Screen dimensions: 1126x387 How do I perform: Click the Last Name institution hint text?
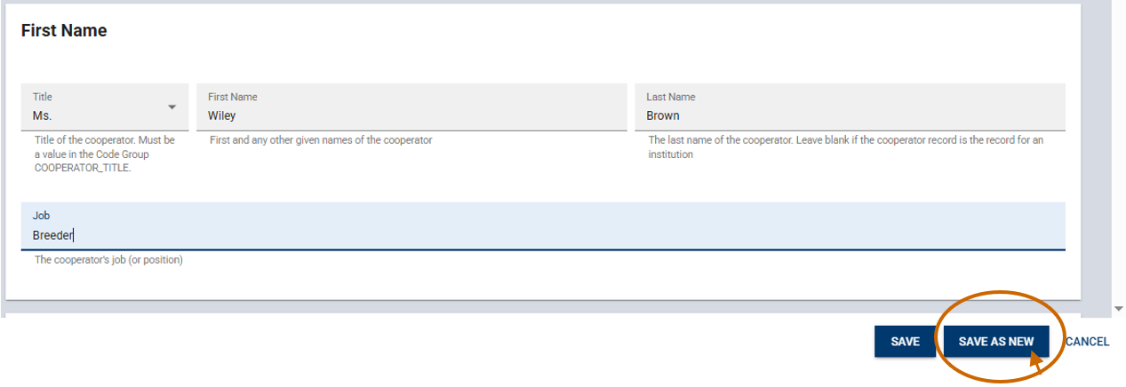[x=845, y=147]
